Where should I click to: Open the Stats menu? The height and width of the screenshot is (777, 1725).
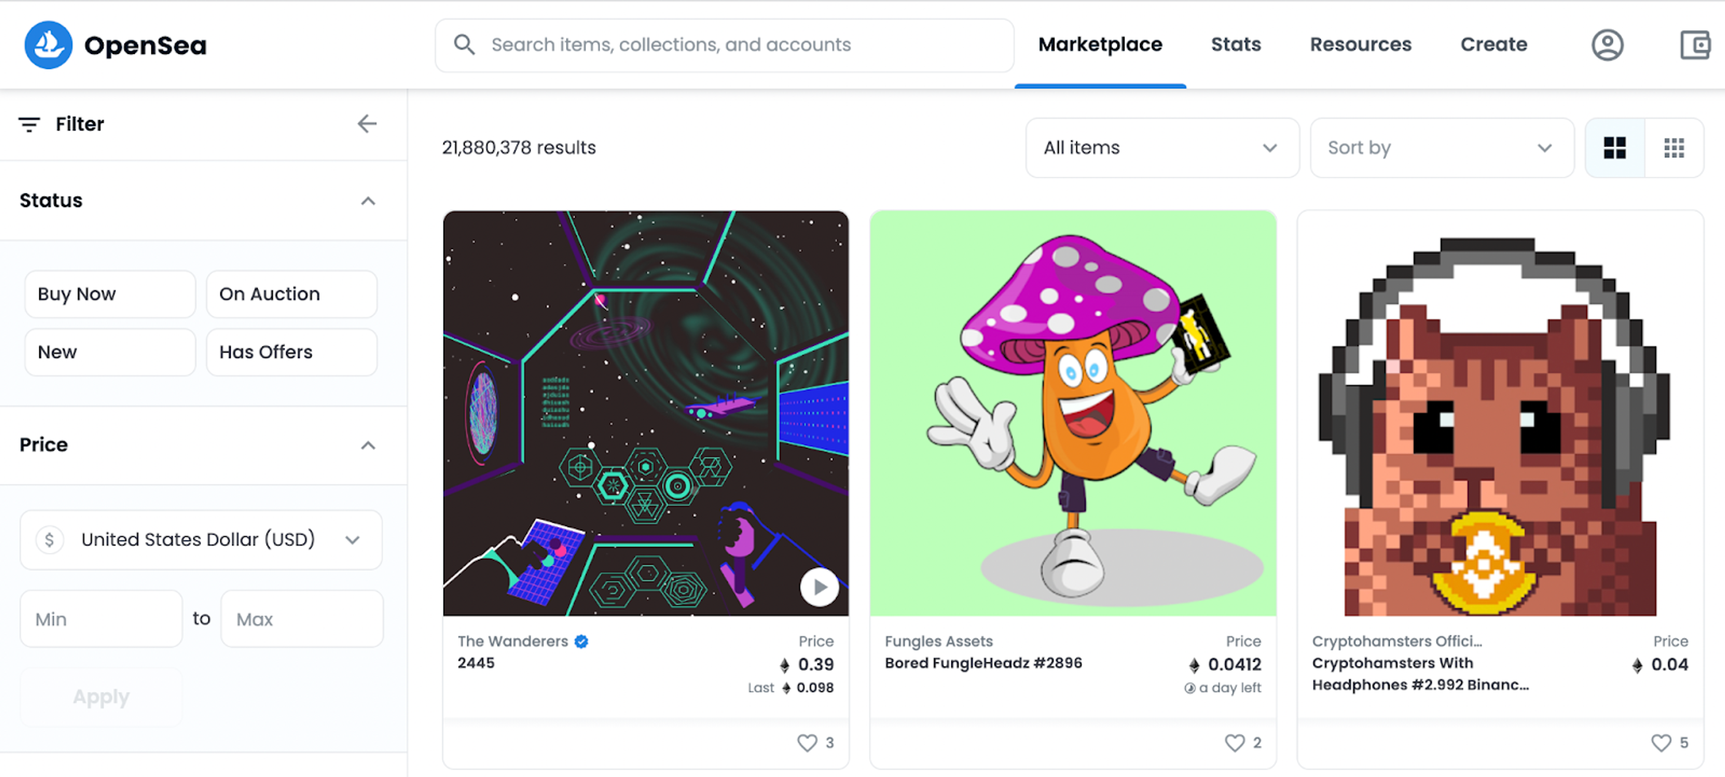[1235, 45]
